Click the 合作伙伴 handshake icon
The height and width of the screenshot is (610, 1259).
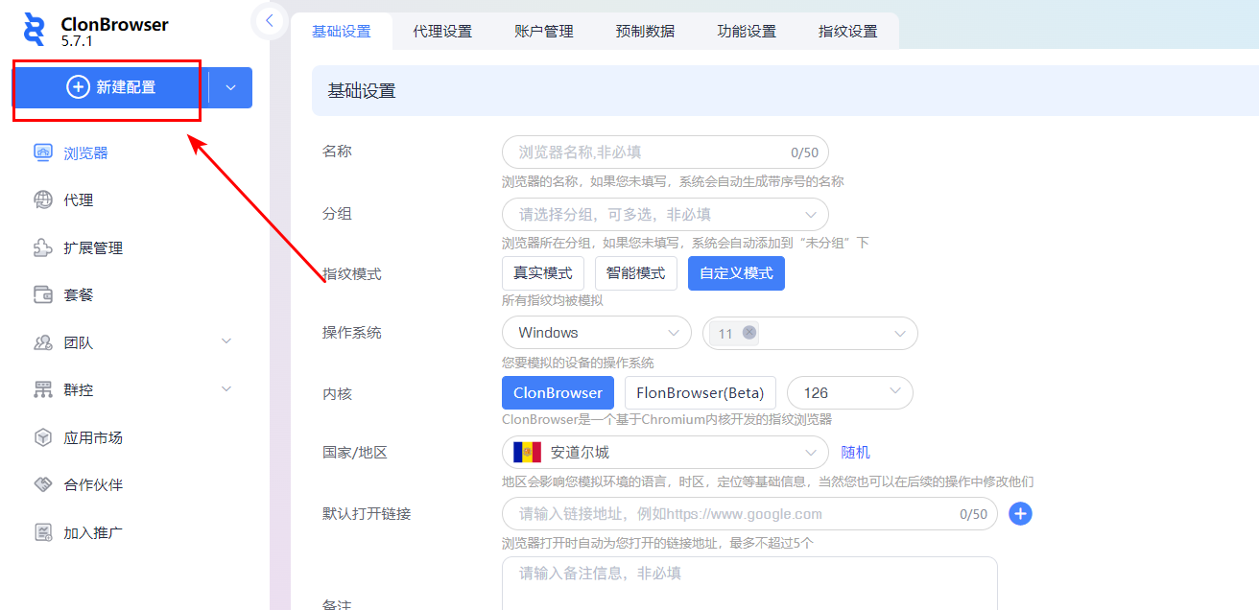pos(43,484)
